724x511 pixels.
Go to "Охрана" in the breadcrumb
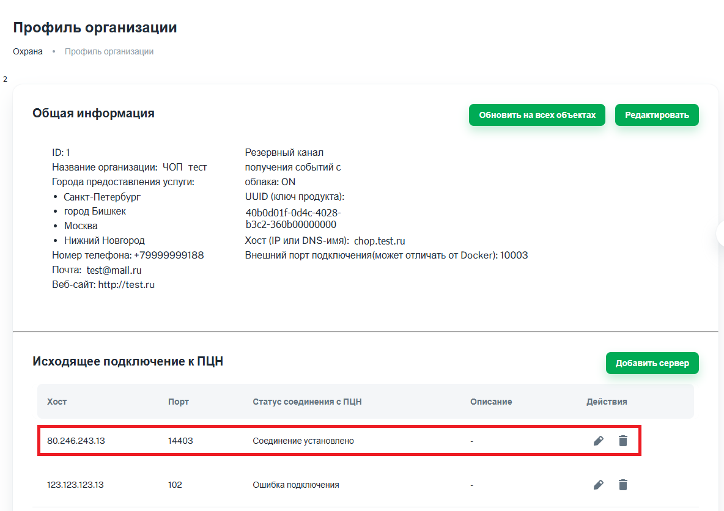coord(28,51)
